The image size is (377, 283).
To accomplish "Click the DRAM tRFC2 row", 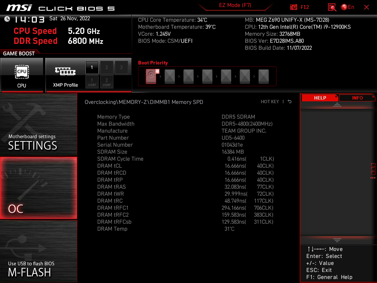I will coord(186,214).
